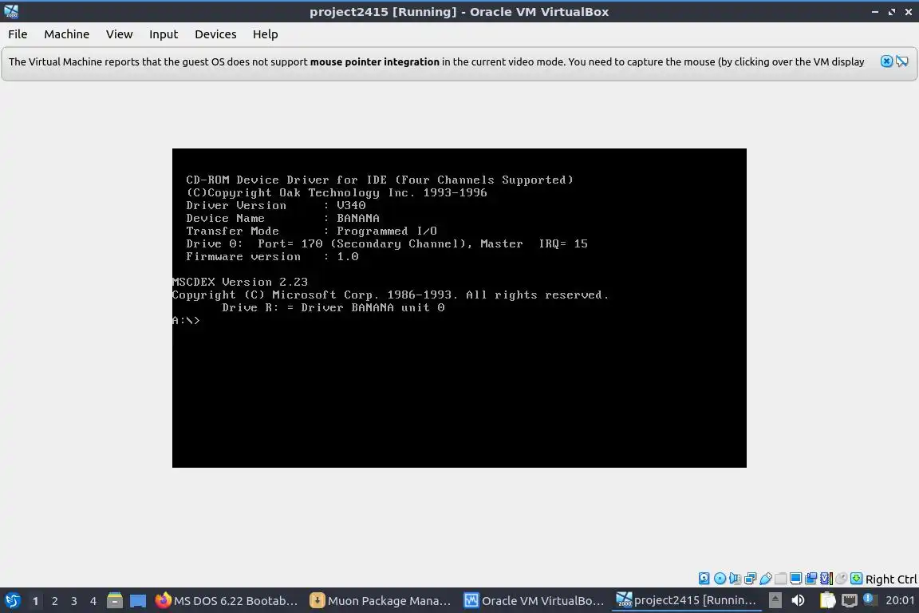Image resolution: width=919 pixels, height=613 pixels.
Task: Click the Right Ctrl host key label
Action: pos(891,579)
